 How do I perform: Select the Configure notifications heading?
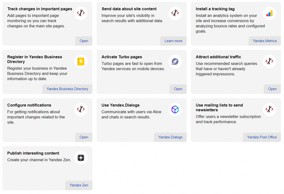[x=29, y=105]
